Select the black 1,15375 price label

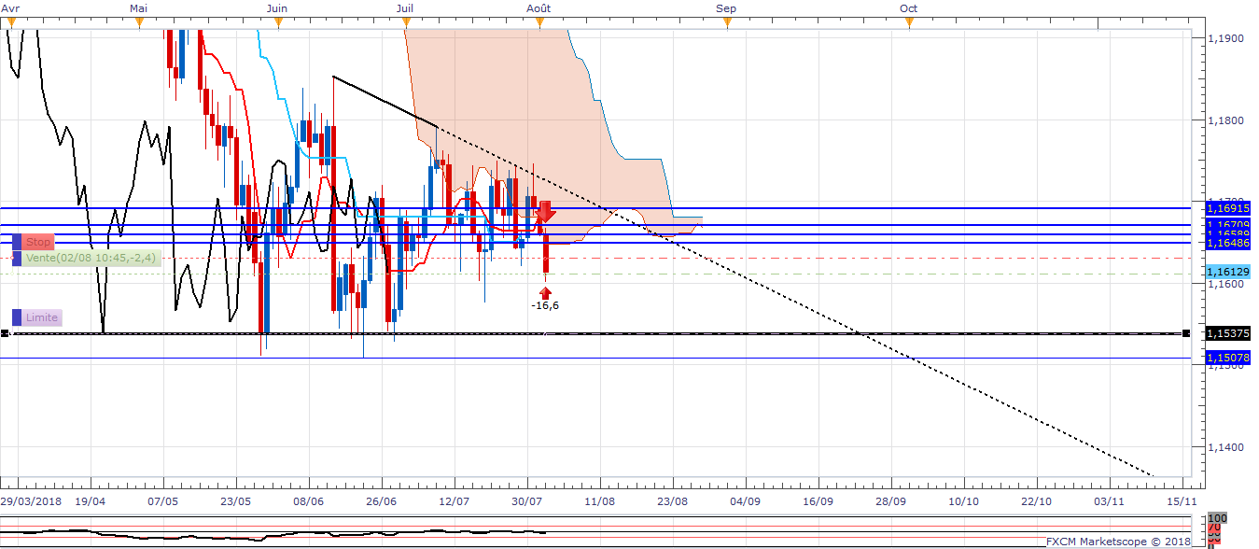point(1227,333)
